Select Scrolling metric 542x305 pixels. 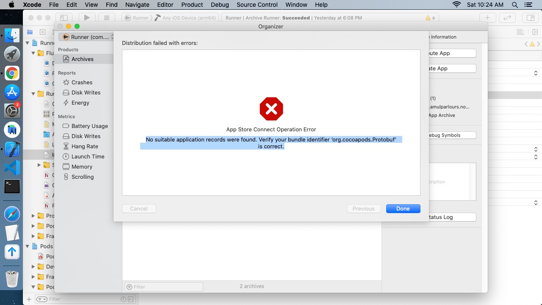[78, 177]
